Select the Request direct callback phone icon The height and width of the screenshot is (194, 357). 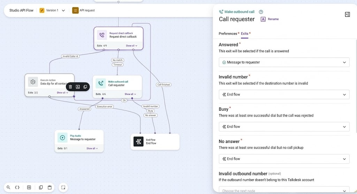click(x=102, y=35)
